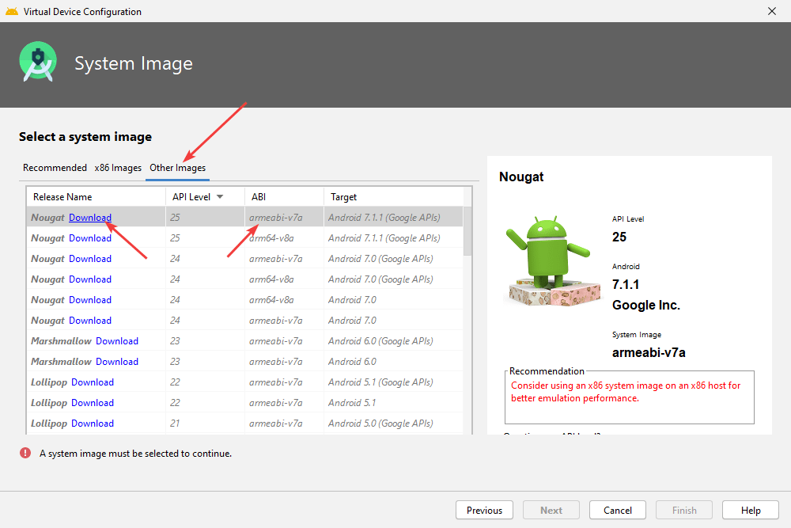Download the Lollipop API 21 system image
This screenshot has height=528, width=791.
(x=92, y=424)
